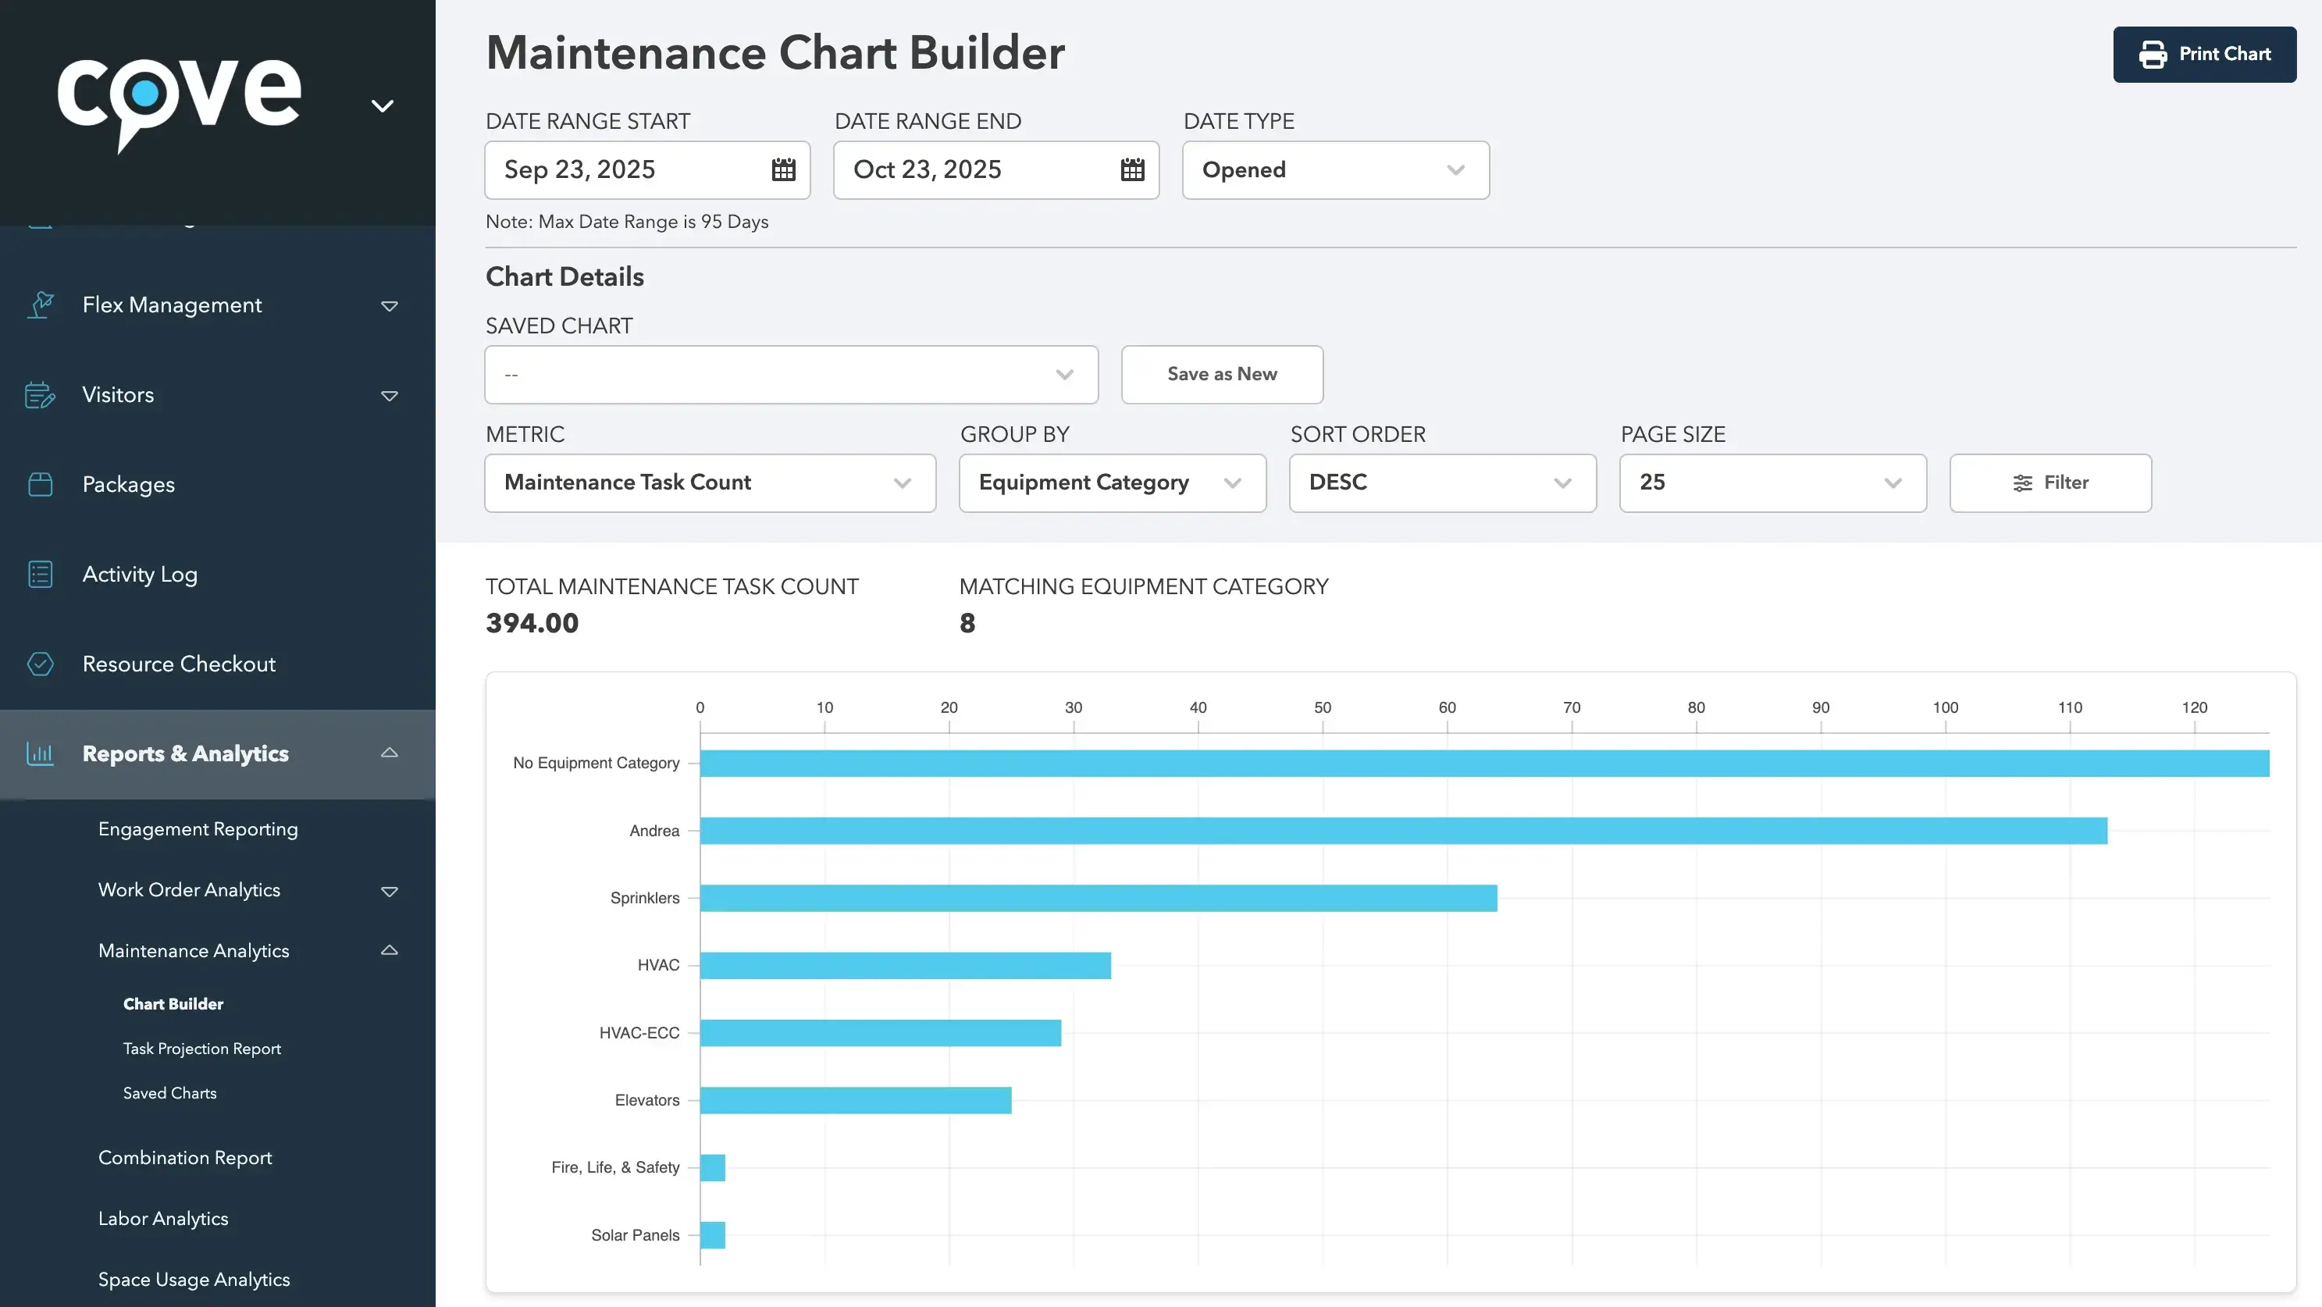
Task: Click the Save as New button
Action: [x=1221, y=375]
